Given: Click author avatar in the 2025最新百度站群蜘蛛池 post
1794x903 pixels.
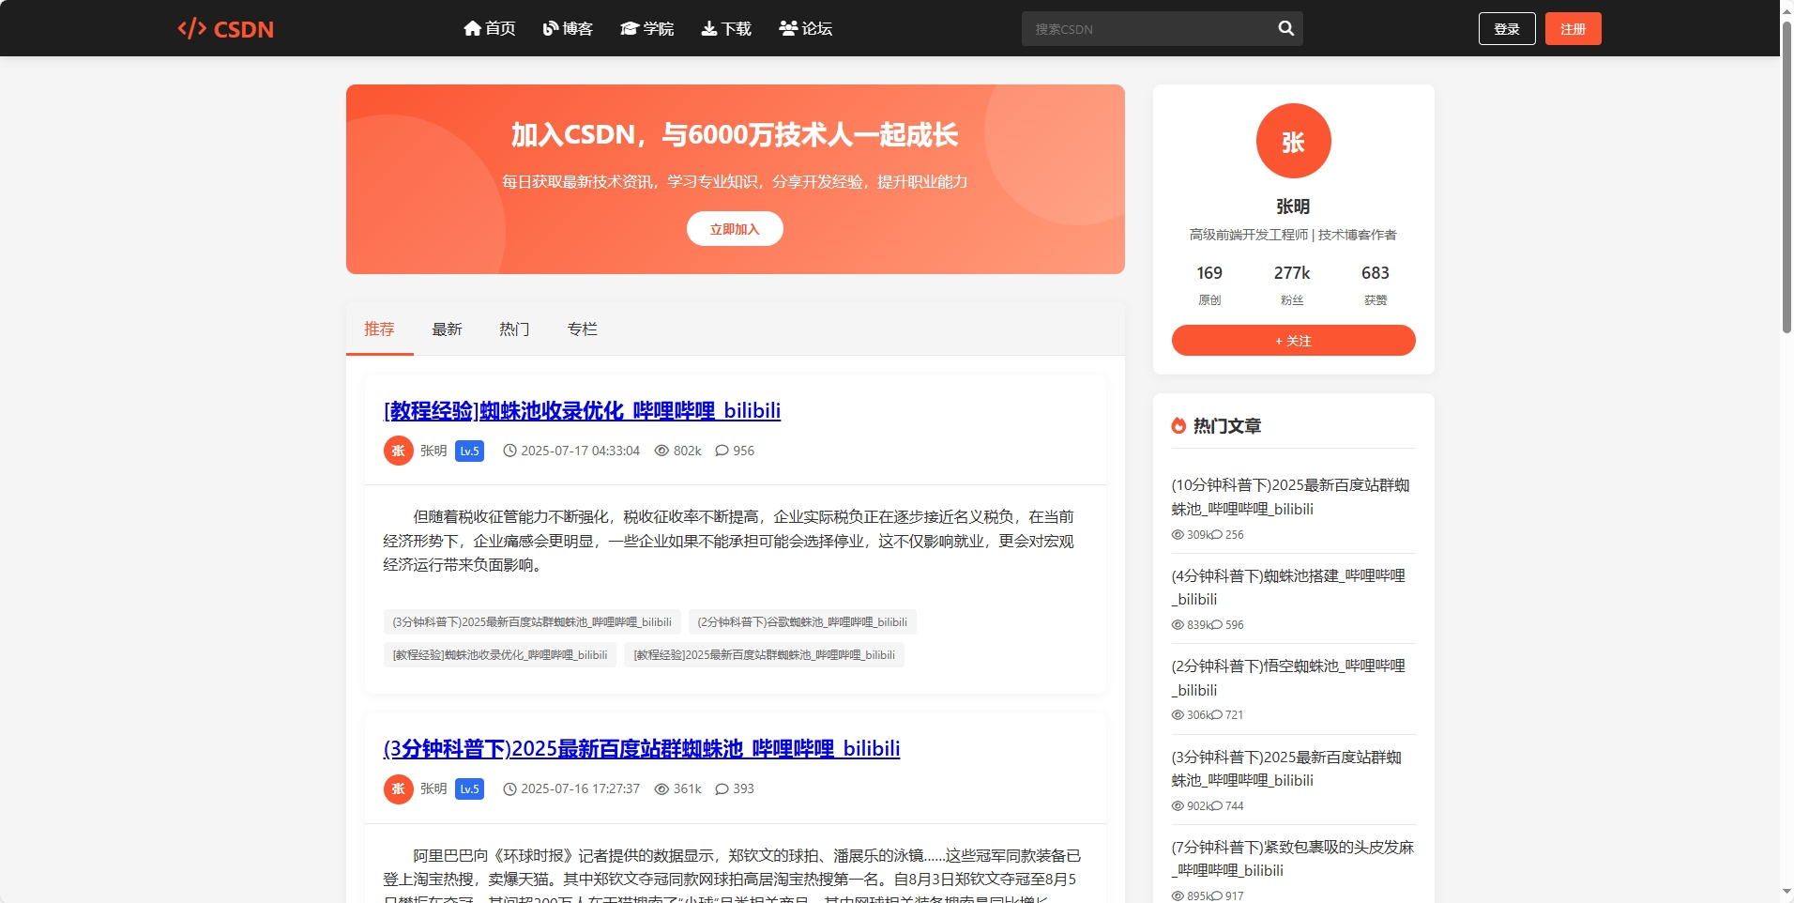Looking at the screenshot, I should coord(399,788).
